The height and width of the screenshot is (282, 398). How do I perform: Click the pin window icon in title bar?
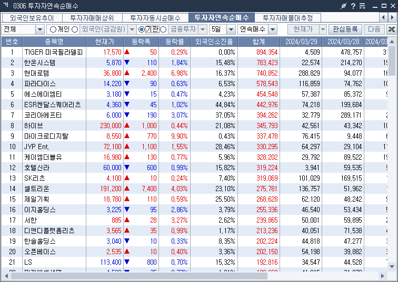pos(343,6)
